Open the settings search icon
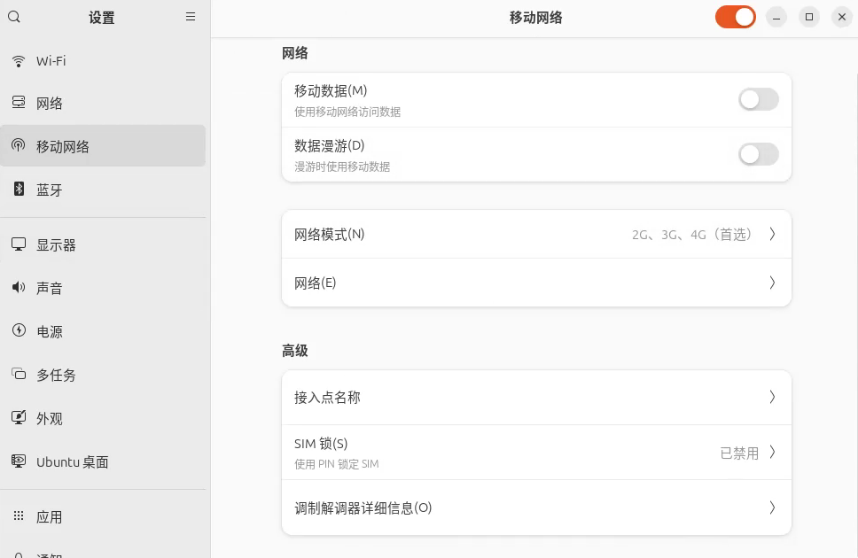Viewport: 858px width, 558px height. (x=14, y=17)
